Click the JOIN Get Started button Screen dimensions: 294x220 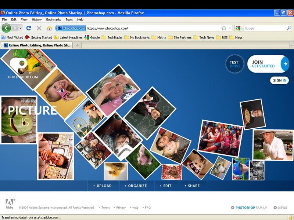coord(265,64)
